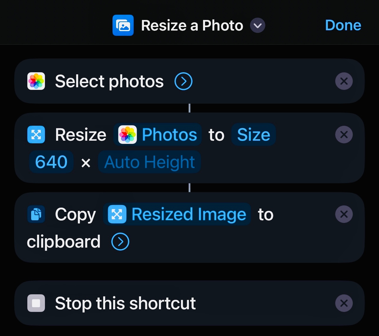
Task: Tap the blue Resize a Photo shortcut icon
Action: (123, 25)
